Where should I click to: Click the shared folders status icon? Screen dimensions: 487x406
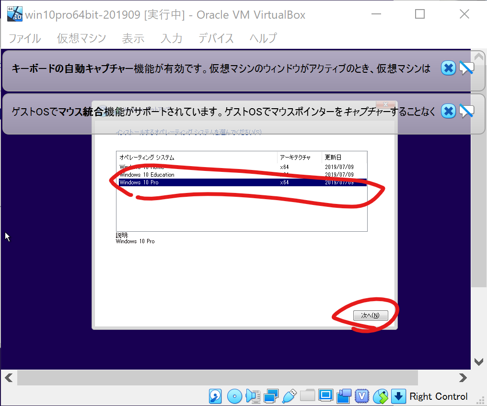click(x=308, y=396)
